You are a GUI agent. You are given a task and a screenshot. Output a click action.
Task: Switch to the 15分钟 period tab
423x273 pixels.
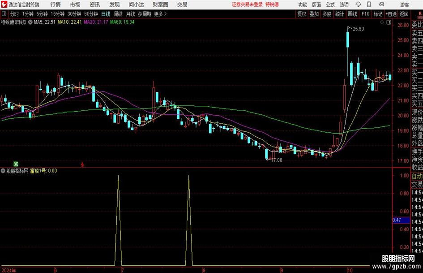click(x=58, y=14)
